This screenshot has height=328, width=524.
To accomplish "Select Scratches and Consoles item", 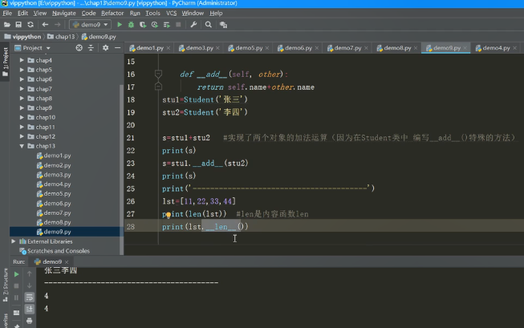I will pos(59,251).
